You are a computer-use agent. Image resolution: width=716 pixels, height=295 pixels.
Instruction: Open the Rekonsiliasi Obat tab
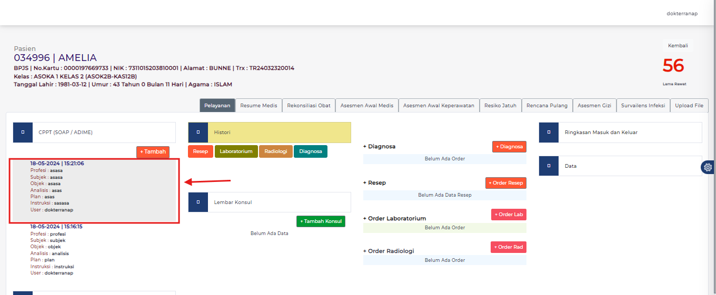309,105
